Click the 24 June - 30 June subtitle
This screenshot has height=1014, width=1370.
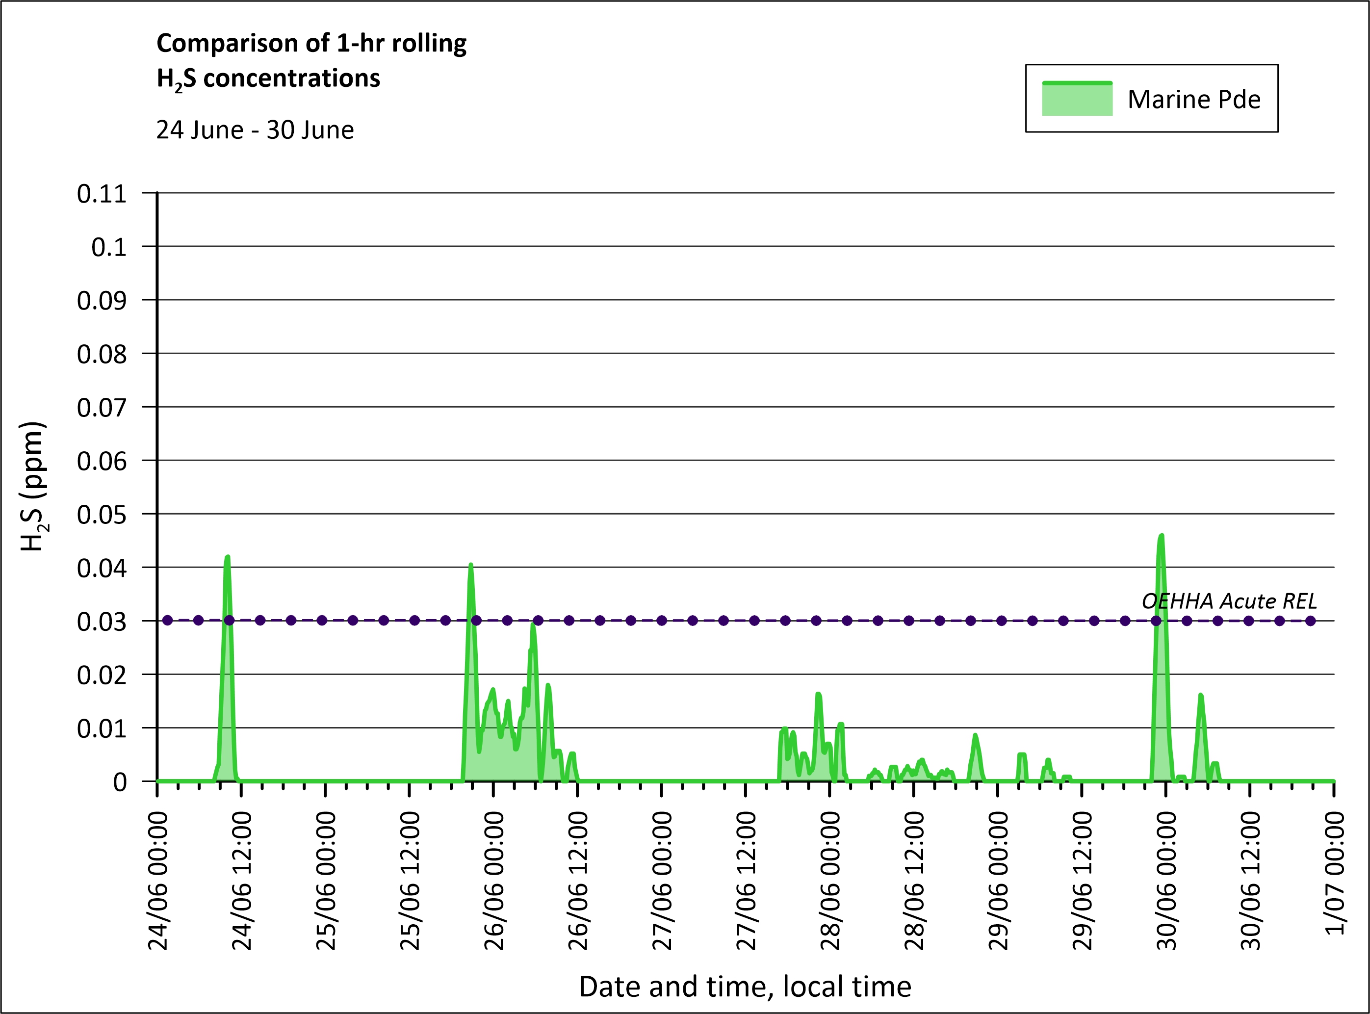click(x=255, y=130)
